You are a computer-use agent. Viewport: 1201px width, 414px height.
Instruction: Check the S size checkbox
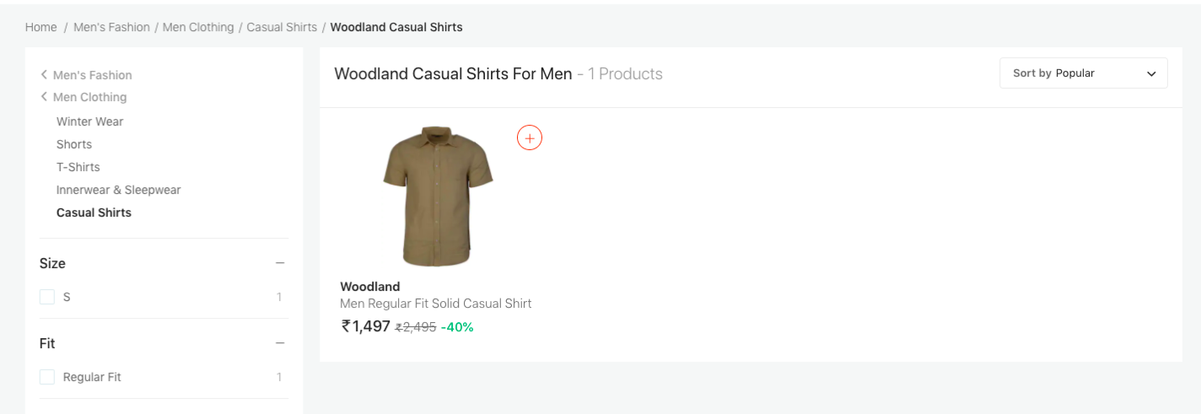tap(47, 297)
